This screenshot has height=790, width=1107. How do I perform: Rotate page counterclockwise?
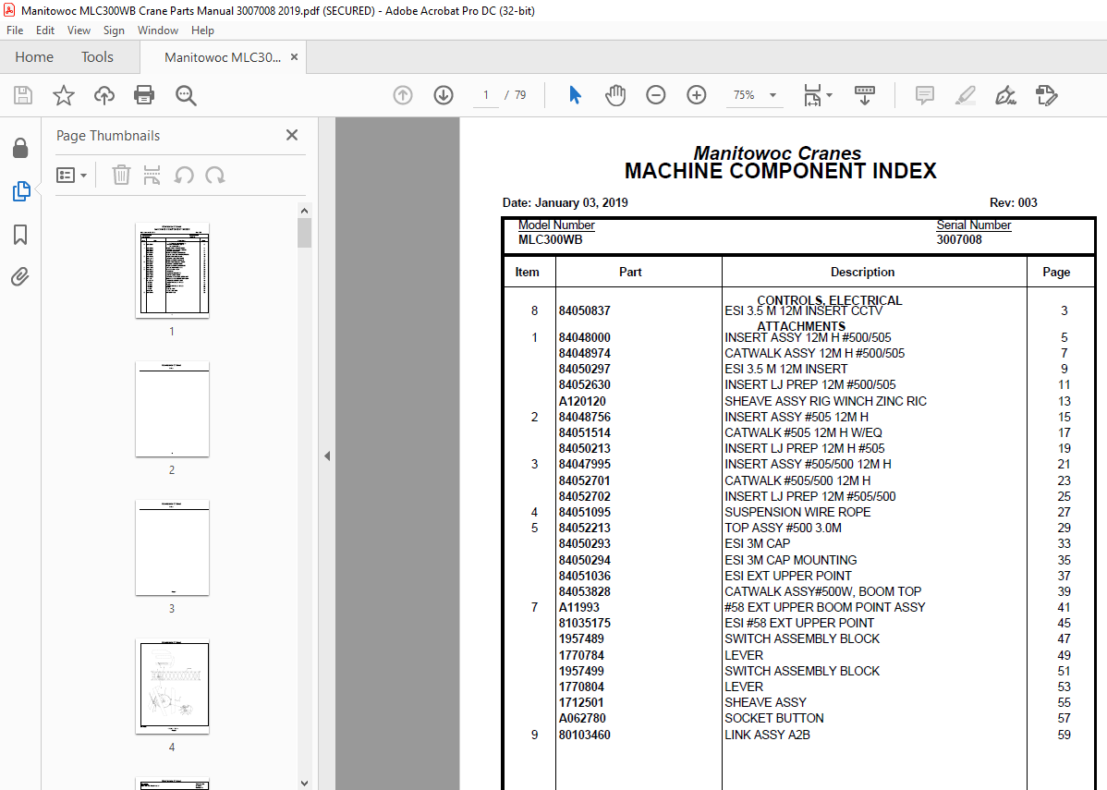click(184, 175)
